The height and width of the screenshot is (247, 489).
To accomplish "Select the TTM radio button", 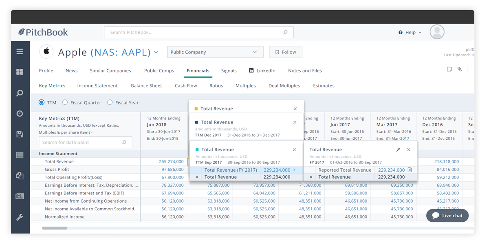I will click(x=42, y=103).
